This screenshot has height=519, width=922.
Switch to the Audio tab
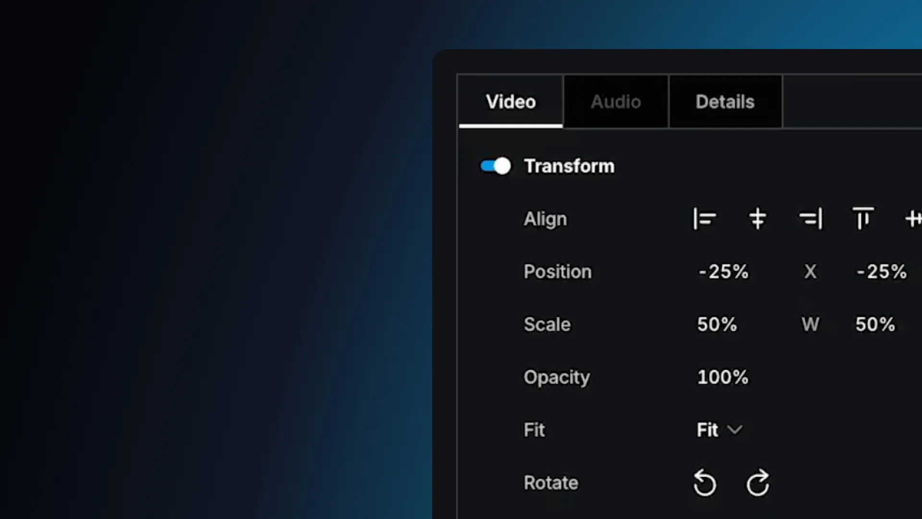coord(616,102)
